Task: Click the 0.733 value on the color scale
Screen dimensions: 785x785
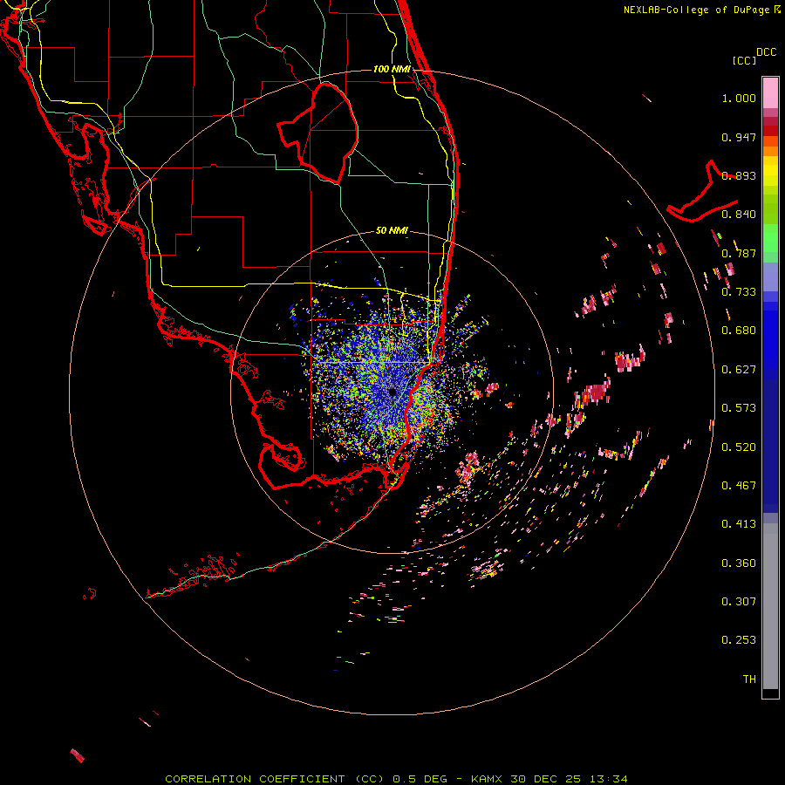Action: tap(739, 292)
